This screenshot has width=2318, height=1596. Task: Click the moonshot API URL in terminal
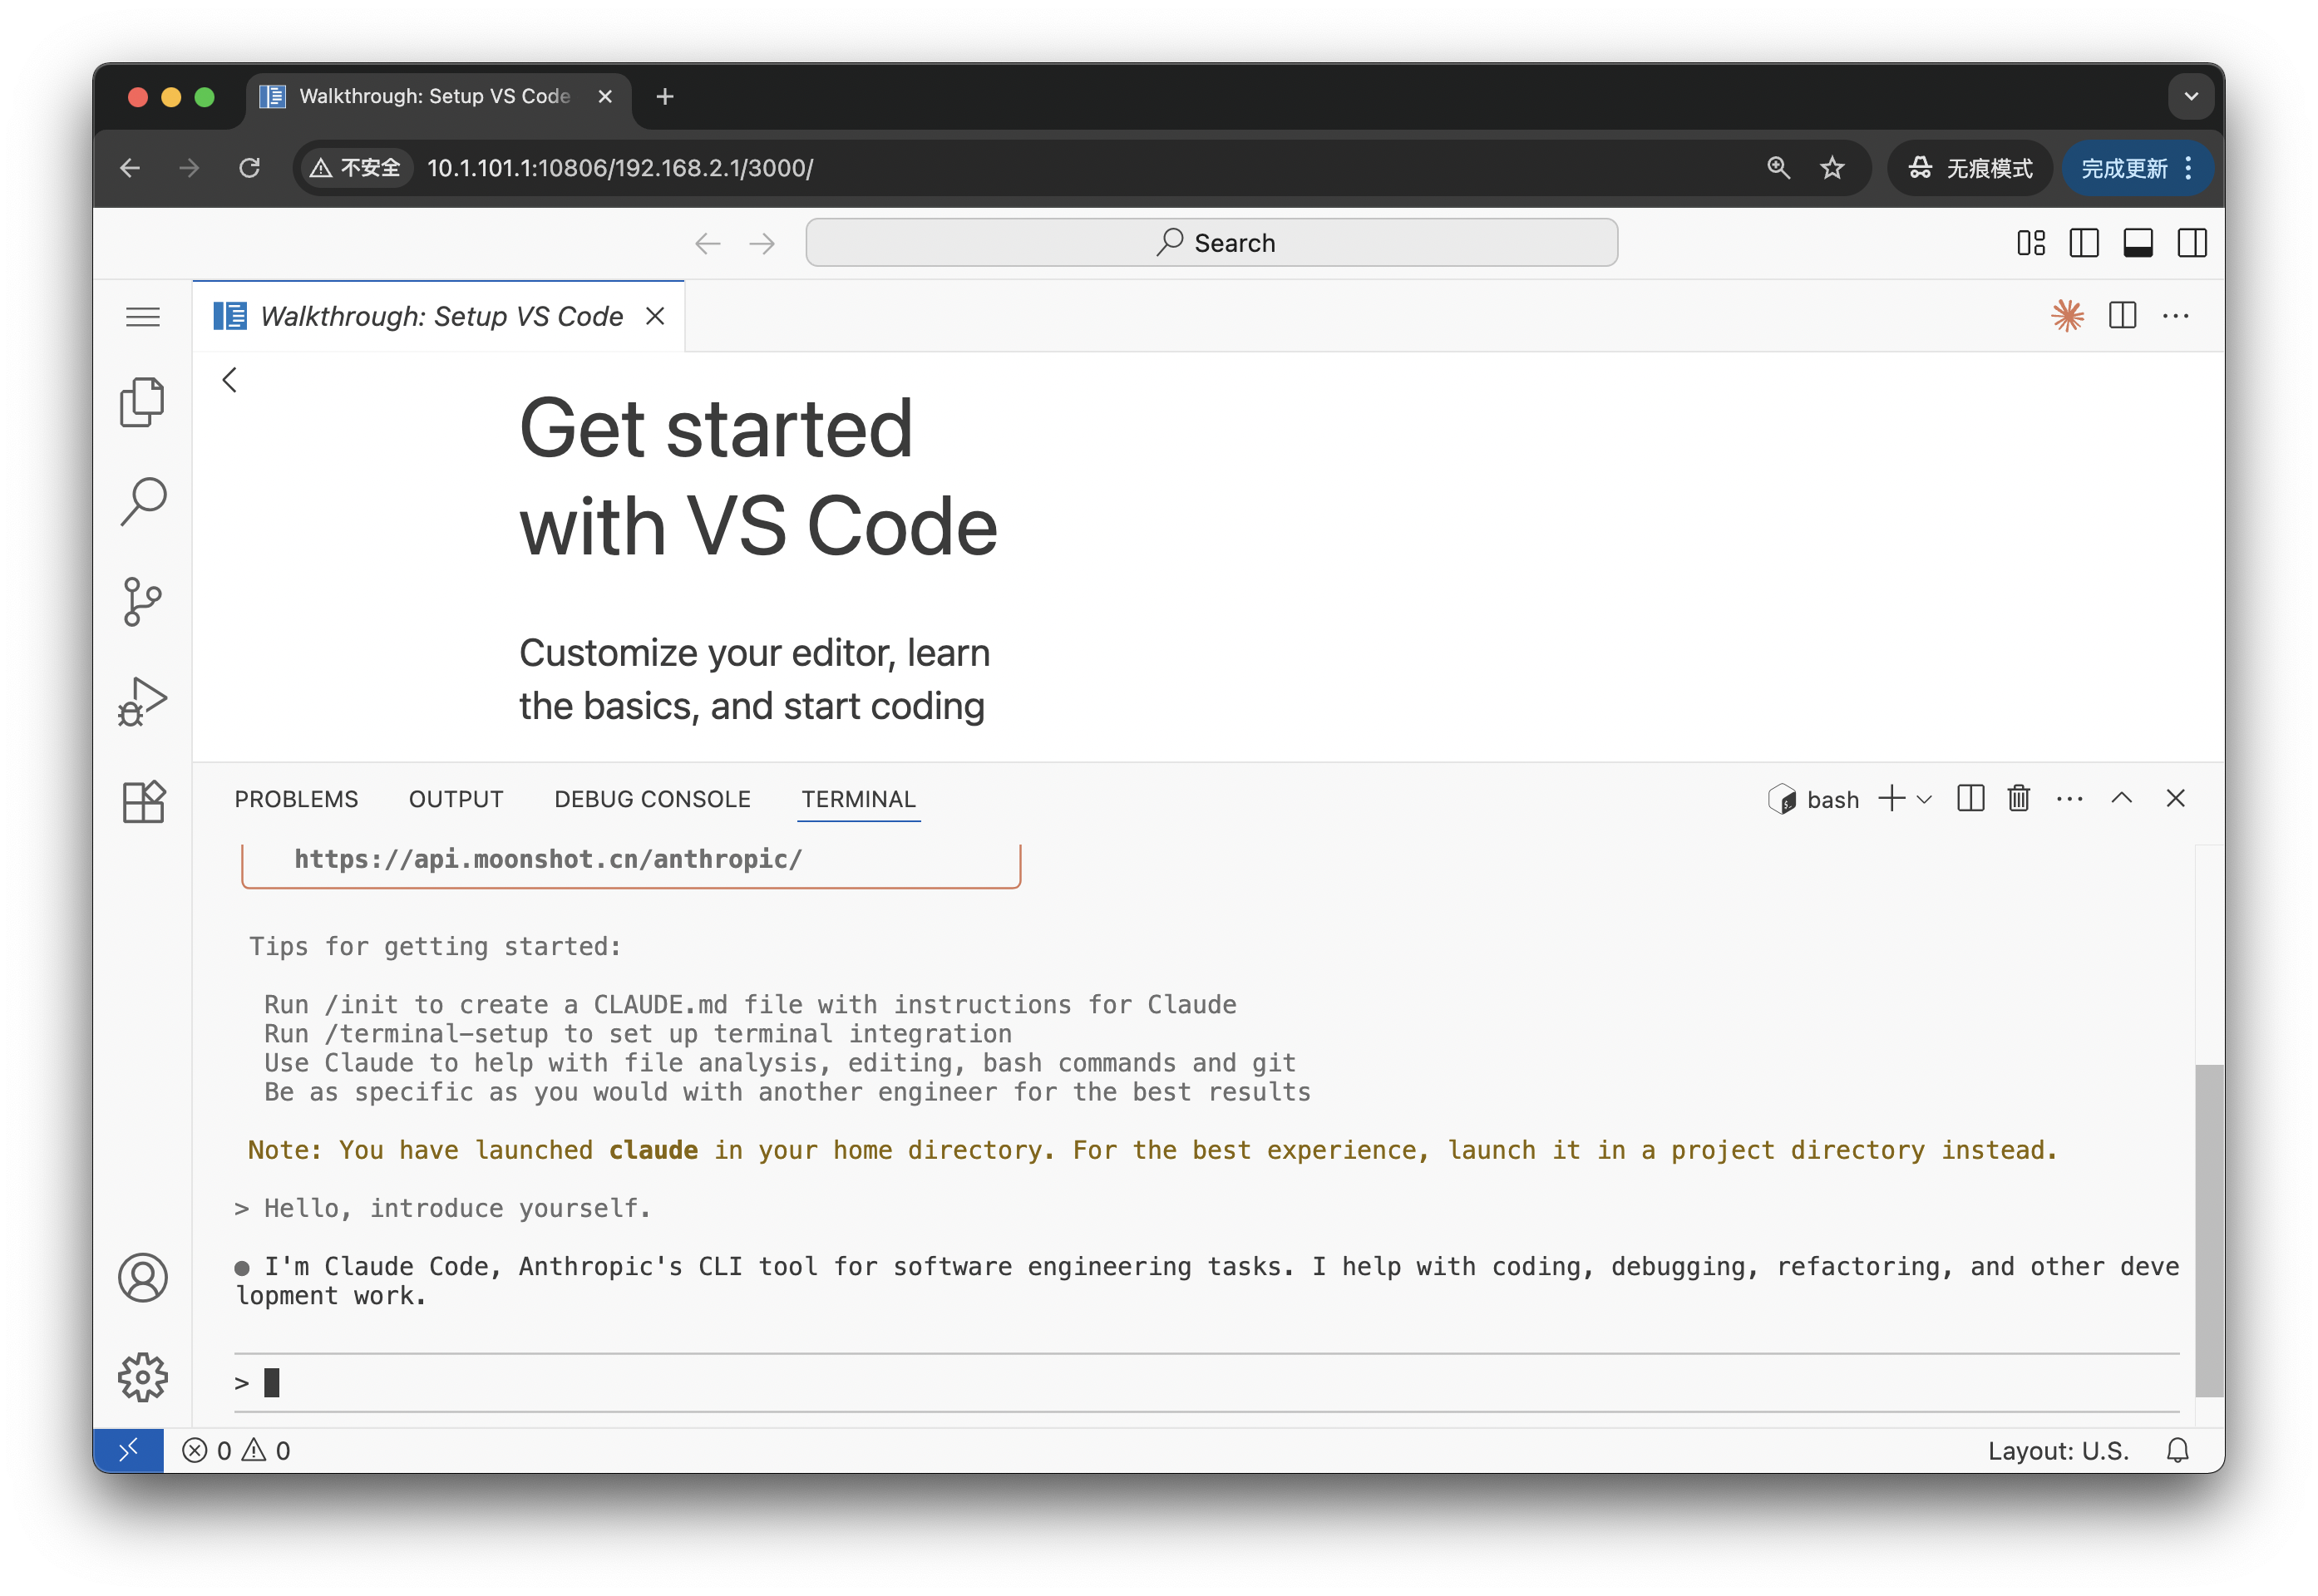(548, 859)
